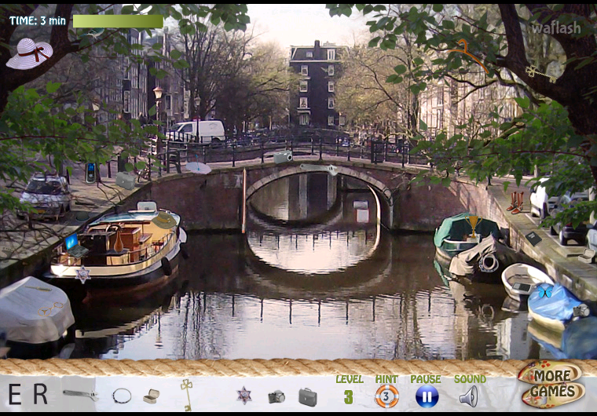Find the white sun hat with red ribbon
This screenshot has height=416, width=597.
pos(29,53)
